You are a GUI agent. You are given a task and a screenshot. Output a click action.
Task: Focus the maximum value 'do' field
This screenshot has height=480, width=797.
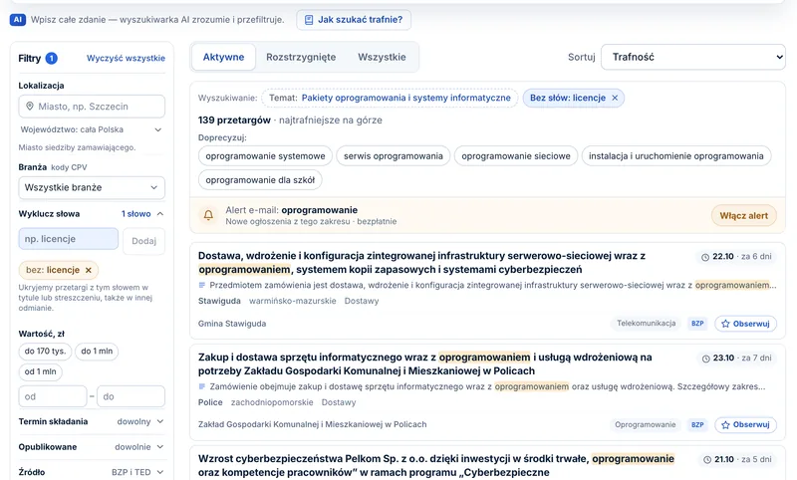pyautogui.click(x=131, y=396)
